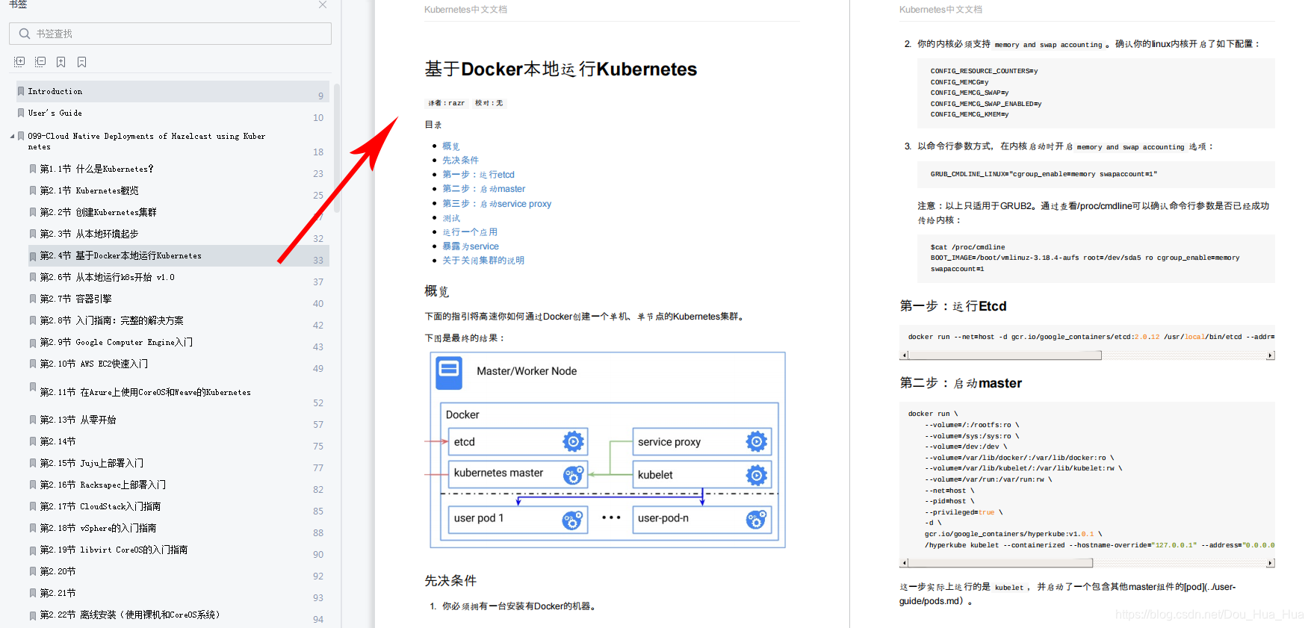Select 第2.4节 基于Docker本地运行Kubernetes bookmark
The width and height of the screenshot is (1311, 628).
pyautogui.click(x=121, y=255)
